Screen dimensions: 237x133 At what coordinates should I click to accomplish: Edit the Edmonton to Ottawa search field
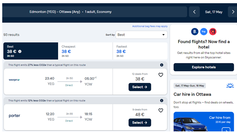(95, 12)
